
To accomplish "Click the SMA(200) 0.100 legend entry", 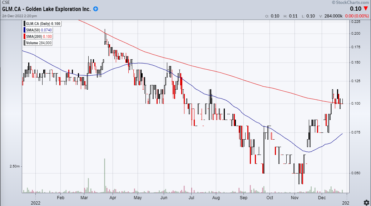I will point(39,36).
